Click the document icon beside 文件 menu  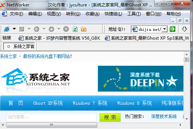(4, 14)
